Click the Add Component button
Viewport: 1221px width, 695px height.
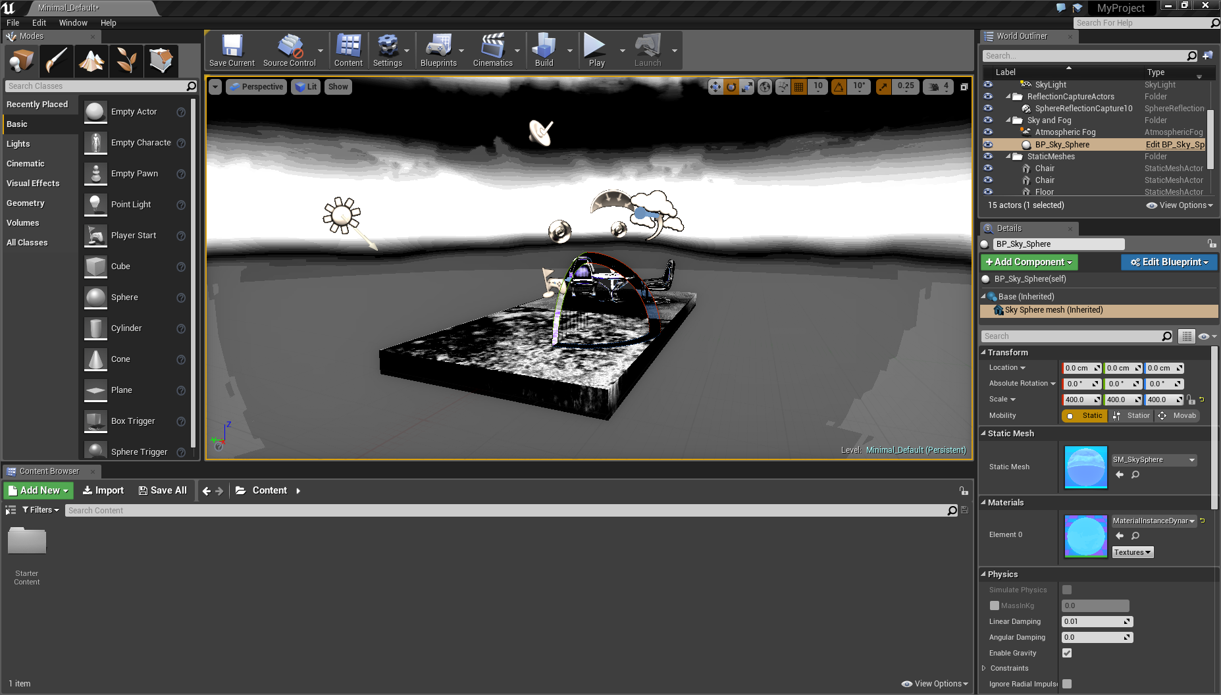[1029, 262]
